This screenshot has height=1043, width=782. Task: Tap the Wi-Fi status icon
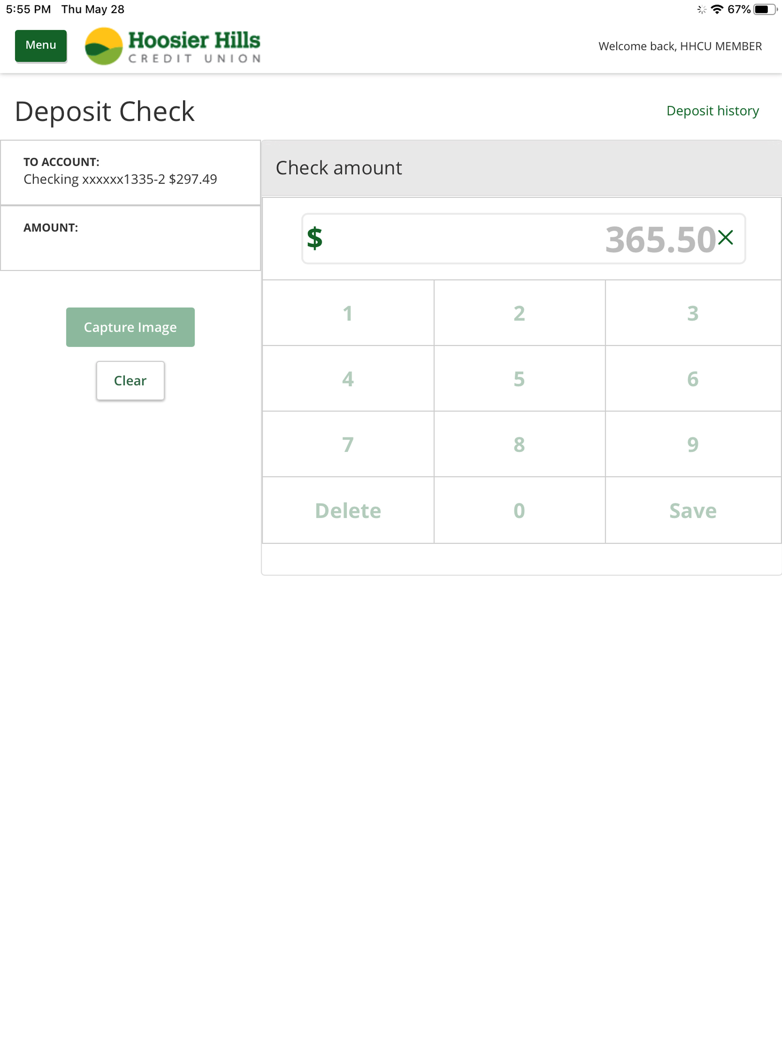click(717, 10)
